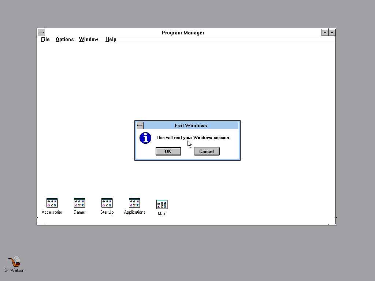The height and width of the screenshot is (281, 375).
Task: Open the Exit Windows dialog control menu
Action: click(x=140, y=125)
